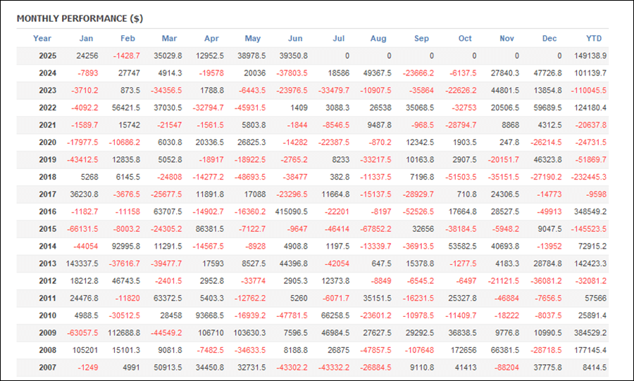Click the 2018 YTD value -232445.3
Viewport: 634px width, 381px height.
pos(589,177)
